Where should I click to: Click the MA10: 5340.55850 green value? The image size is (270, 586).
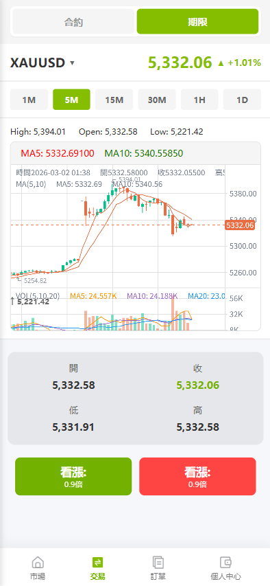[144, 153]
